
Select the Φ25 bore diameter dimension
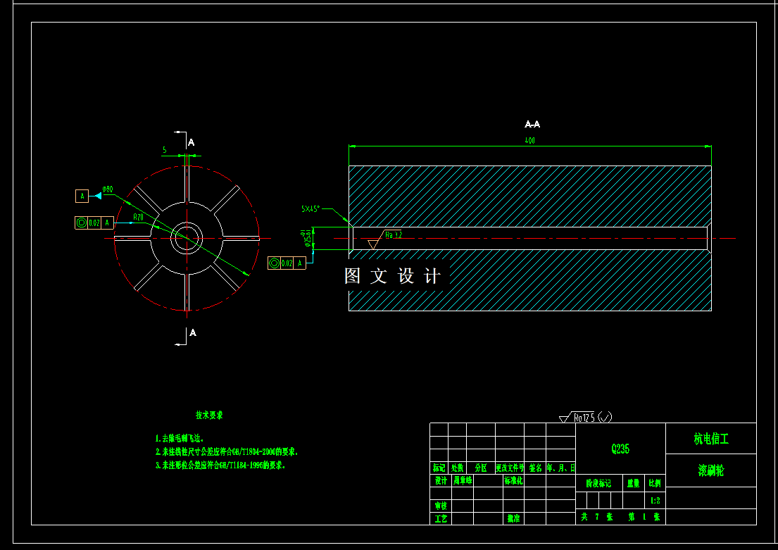click(x=308, y=238)
